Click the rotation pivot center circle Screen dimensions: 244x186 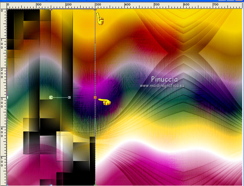(x=51, y=97)
